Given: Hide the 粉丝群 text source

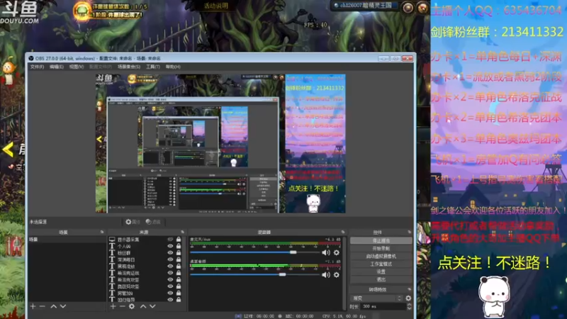Looking at the screenshot, I should coord(170,253).
